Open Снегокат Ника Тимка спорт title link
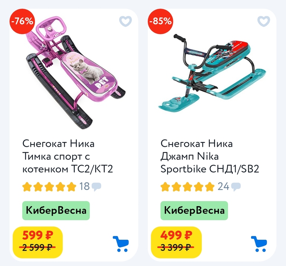 click(x=68, y=156)
